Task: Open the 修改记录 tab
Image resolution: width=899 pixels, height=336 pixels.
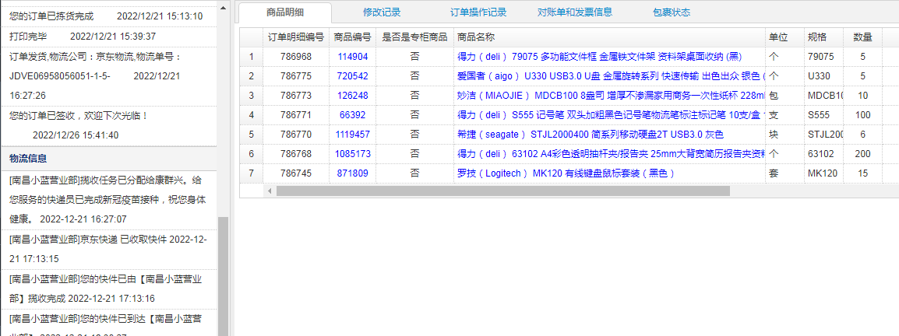Action: pyautogui.click(x=382, y=12)
